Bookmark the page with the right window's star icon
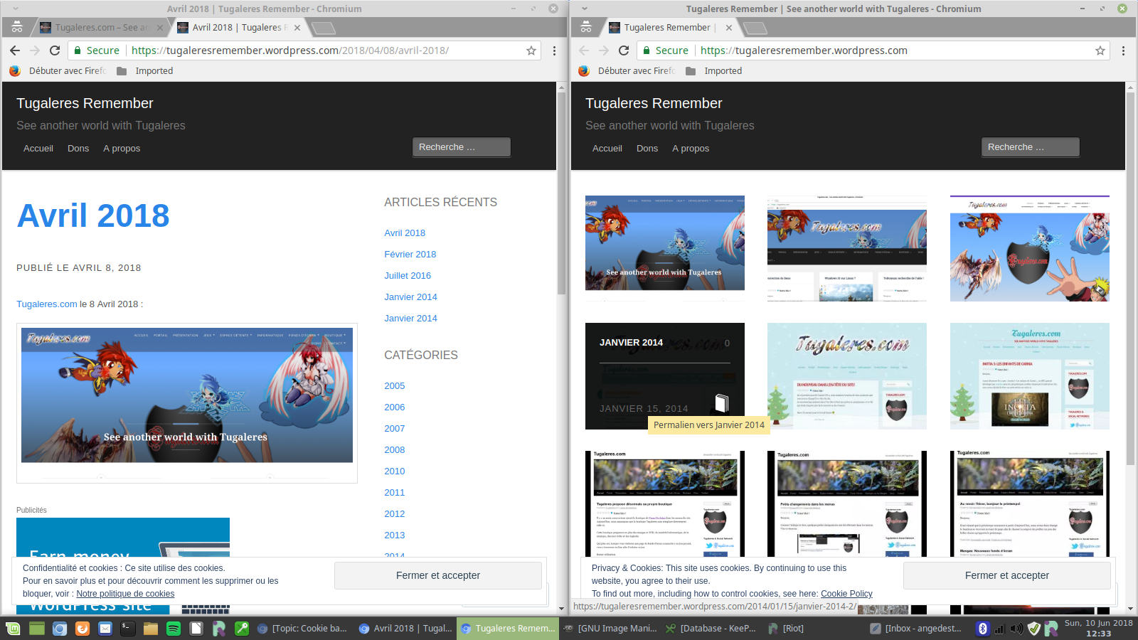This screenshot has width=1138, height=640. (1100, 50)
